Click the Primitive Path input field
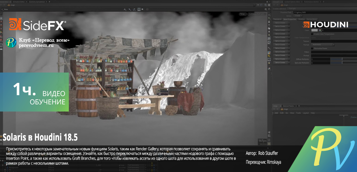 (325, 12)
